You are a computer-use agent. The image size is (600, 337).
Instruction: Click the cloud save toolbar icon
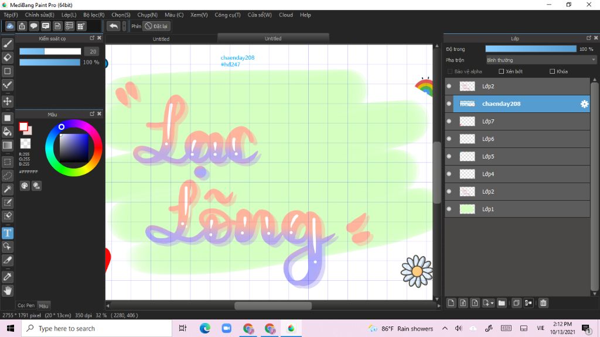point(10,26)
